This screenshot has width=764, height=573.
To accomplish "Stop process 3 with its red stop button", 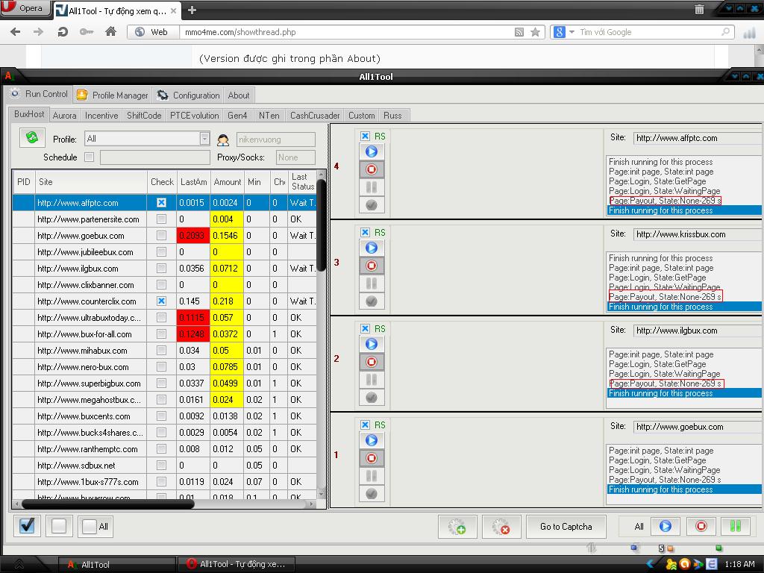I will [x=372, y=266].
